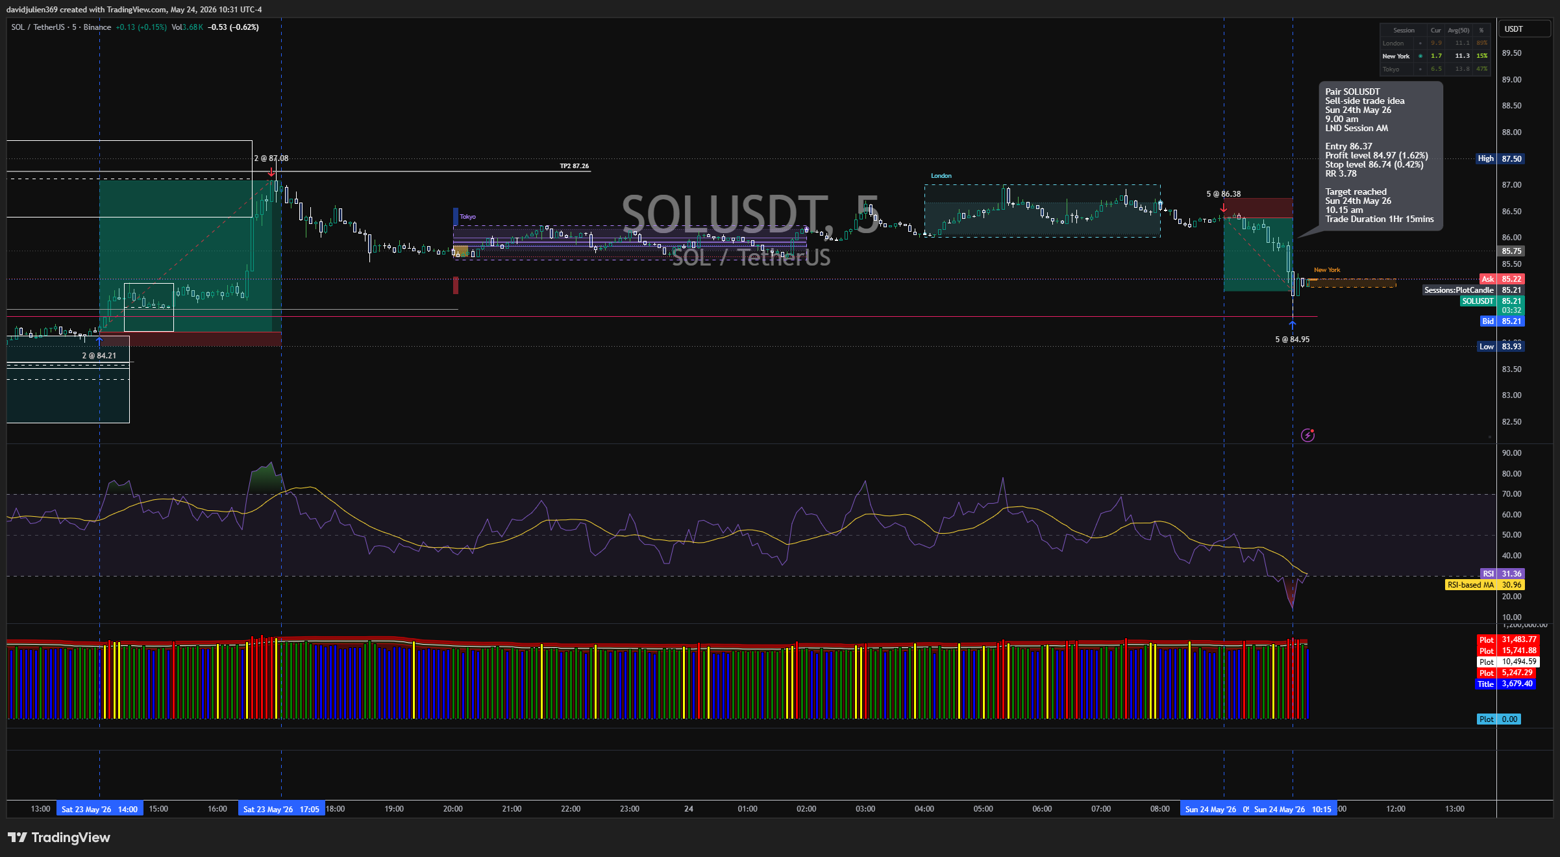Click the 85.75 crosshair price label
Viewport: 1560px width, 857px height.
(x=1511, y=251)
